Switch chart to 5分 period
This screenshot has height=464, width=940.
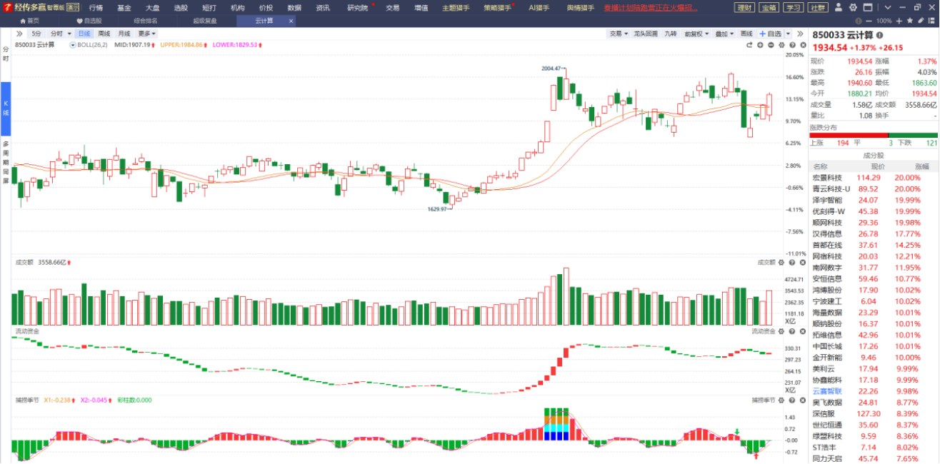click(36, 34)
